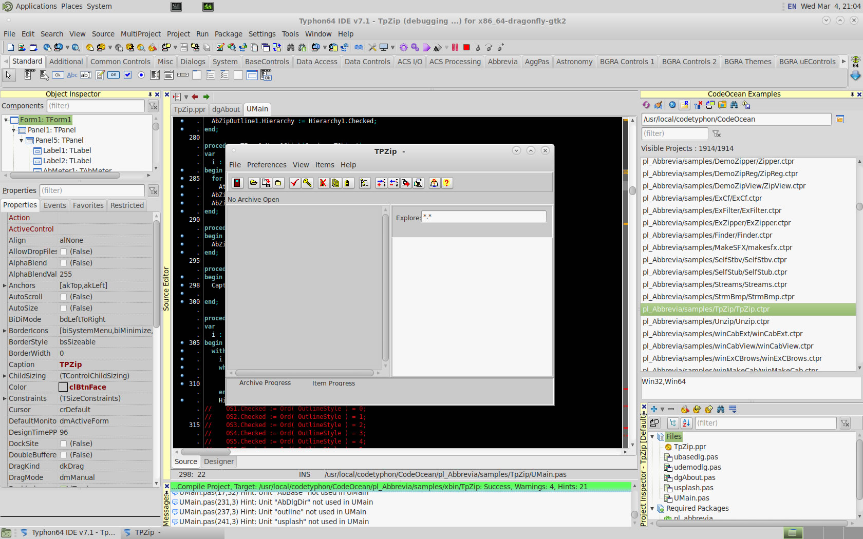Click the remove items minus-arrow icon in TPZip

coord(393,183)
